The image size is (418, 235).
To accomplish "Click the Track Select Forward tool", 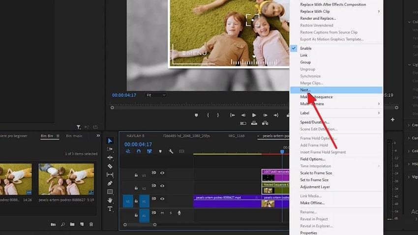I will click(110, 149).
